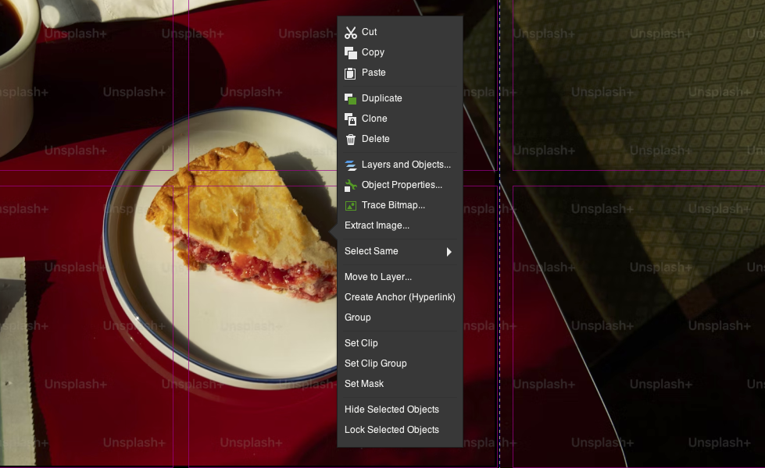The height and width of the screenshot is (468, 765).
Task: Click the Layers and Objects stacked icon
Action: pyautogui.click(x=350, y=165)
